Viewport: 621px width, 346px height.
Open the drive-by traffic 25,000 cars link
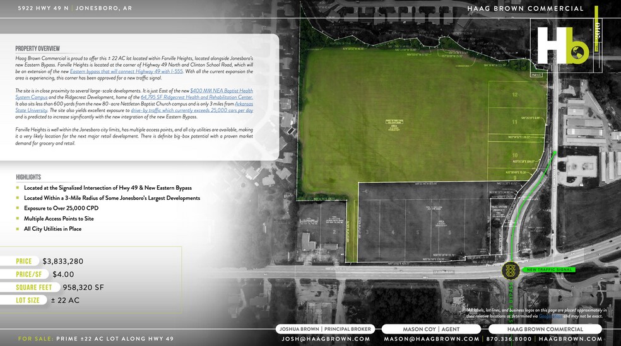click(x=192, y=110)
